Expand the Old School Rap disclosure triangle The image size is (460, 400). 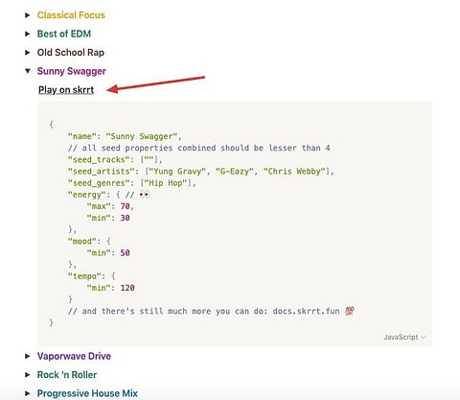click(28, 53)
